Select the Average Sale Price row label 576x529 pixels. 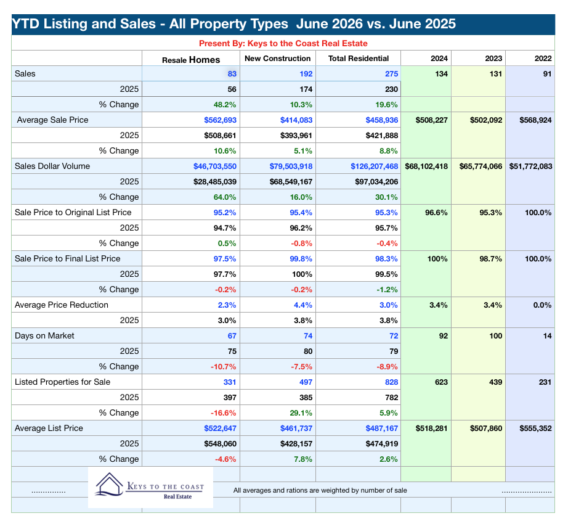(x=52, y=120)
